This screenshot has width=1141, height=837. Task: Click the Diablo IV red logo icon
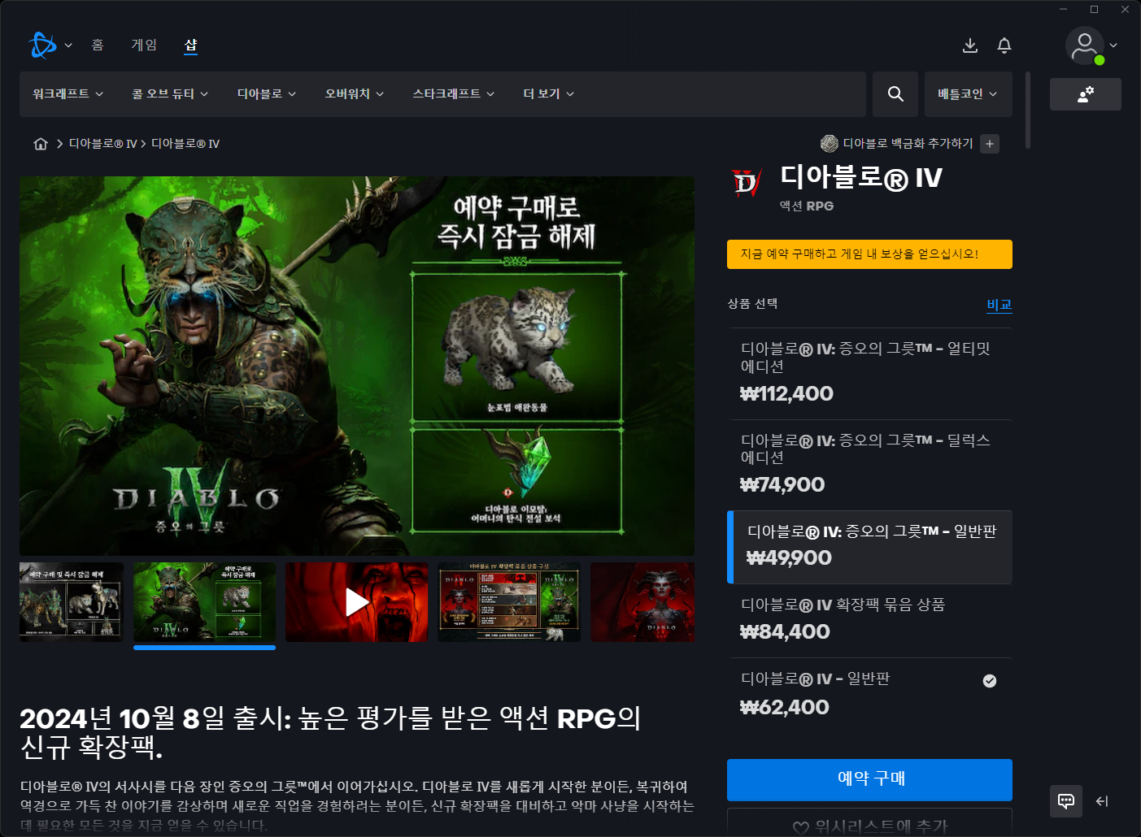(747, 183)
